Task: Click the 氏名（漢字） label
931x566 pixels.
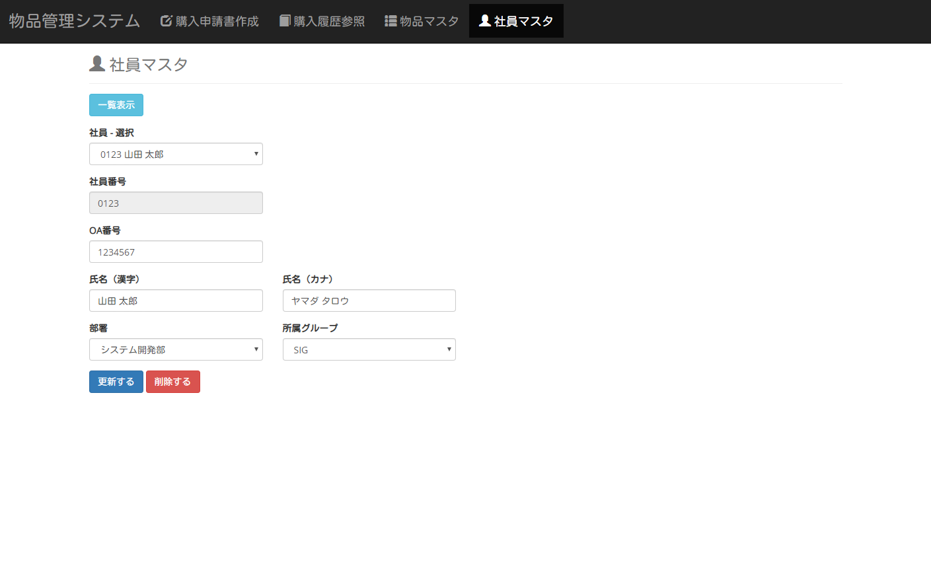Action: pos(116,279)
